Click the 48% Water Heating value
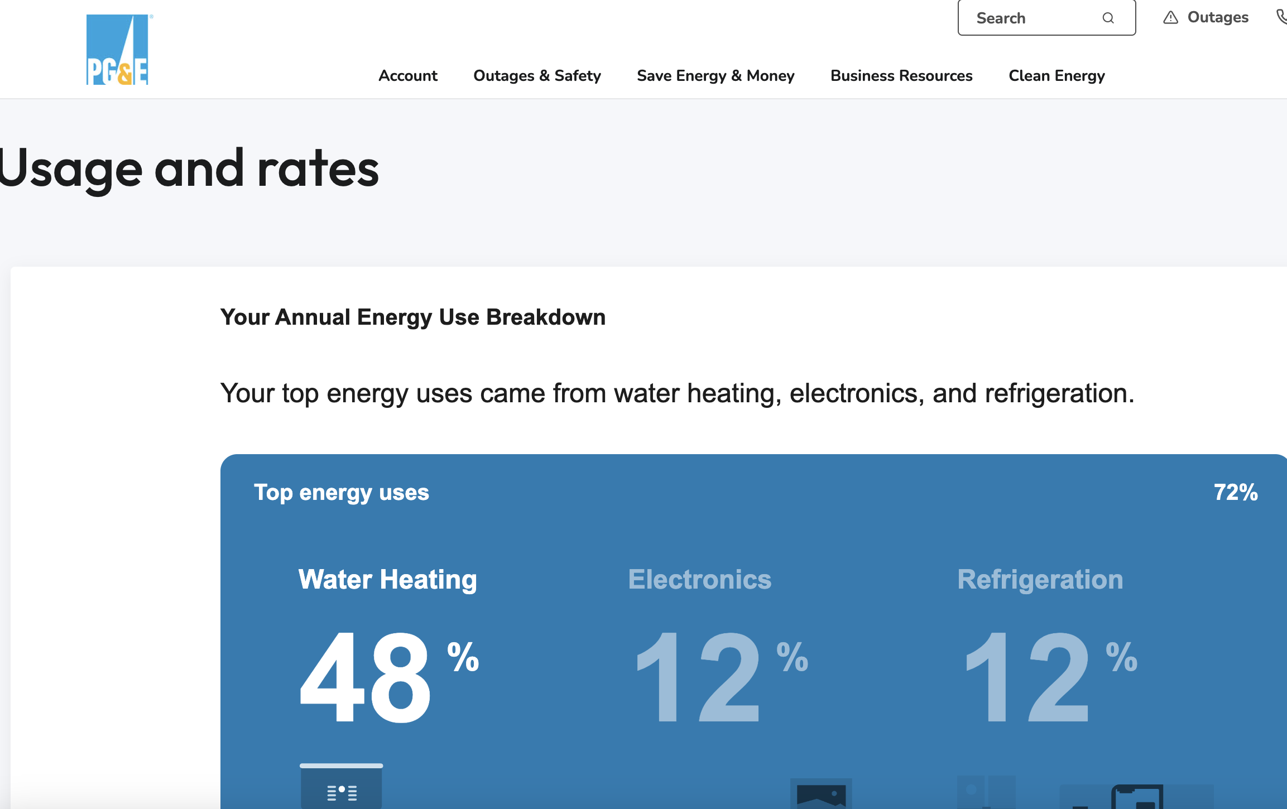Viewport: 1287px width, 809px height. click(366, 676)
